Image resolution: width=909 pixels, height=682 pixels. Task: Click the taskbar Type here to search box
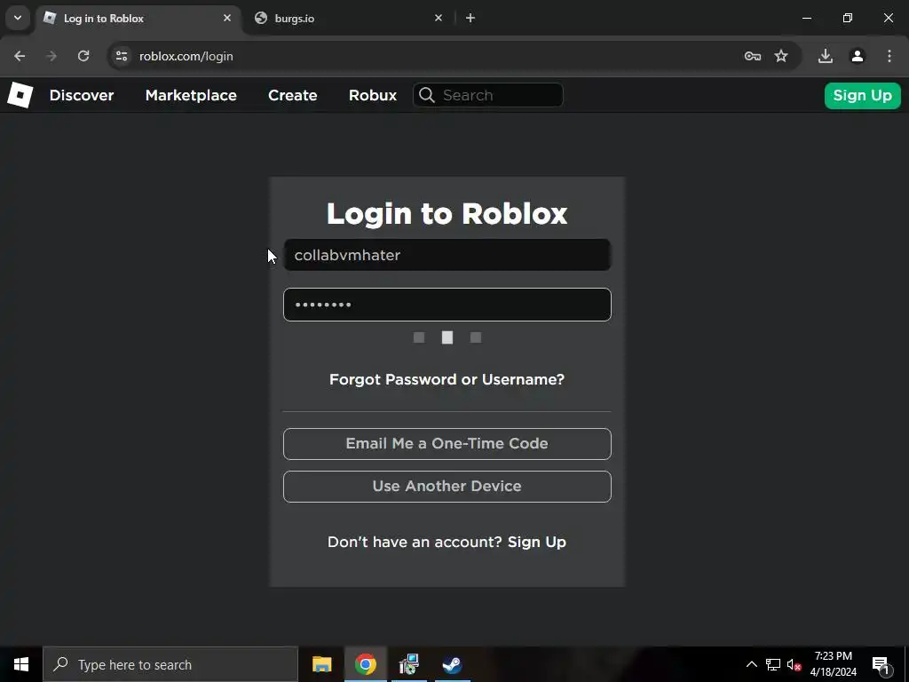tap(170, 664)
